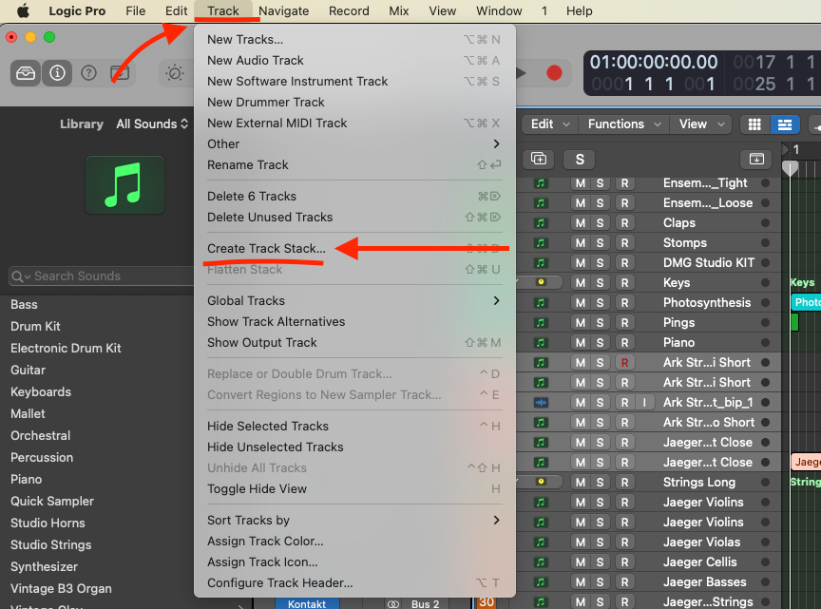Open the Navigate menu
Image resolution: width=821 pixels, height=609 pixels.
click(283, 11)
